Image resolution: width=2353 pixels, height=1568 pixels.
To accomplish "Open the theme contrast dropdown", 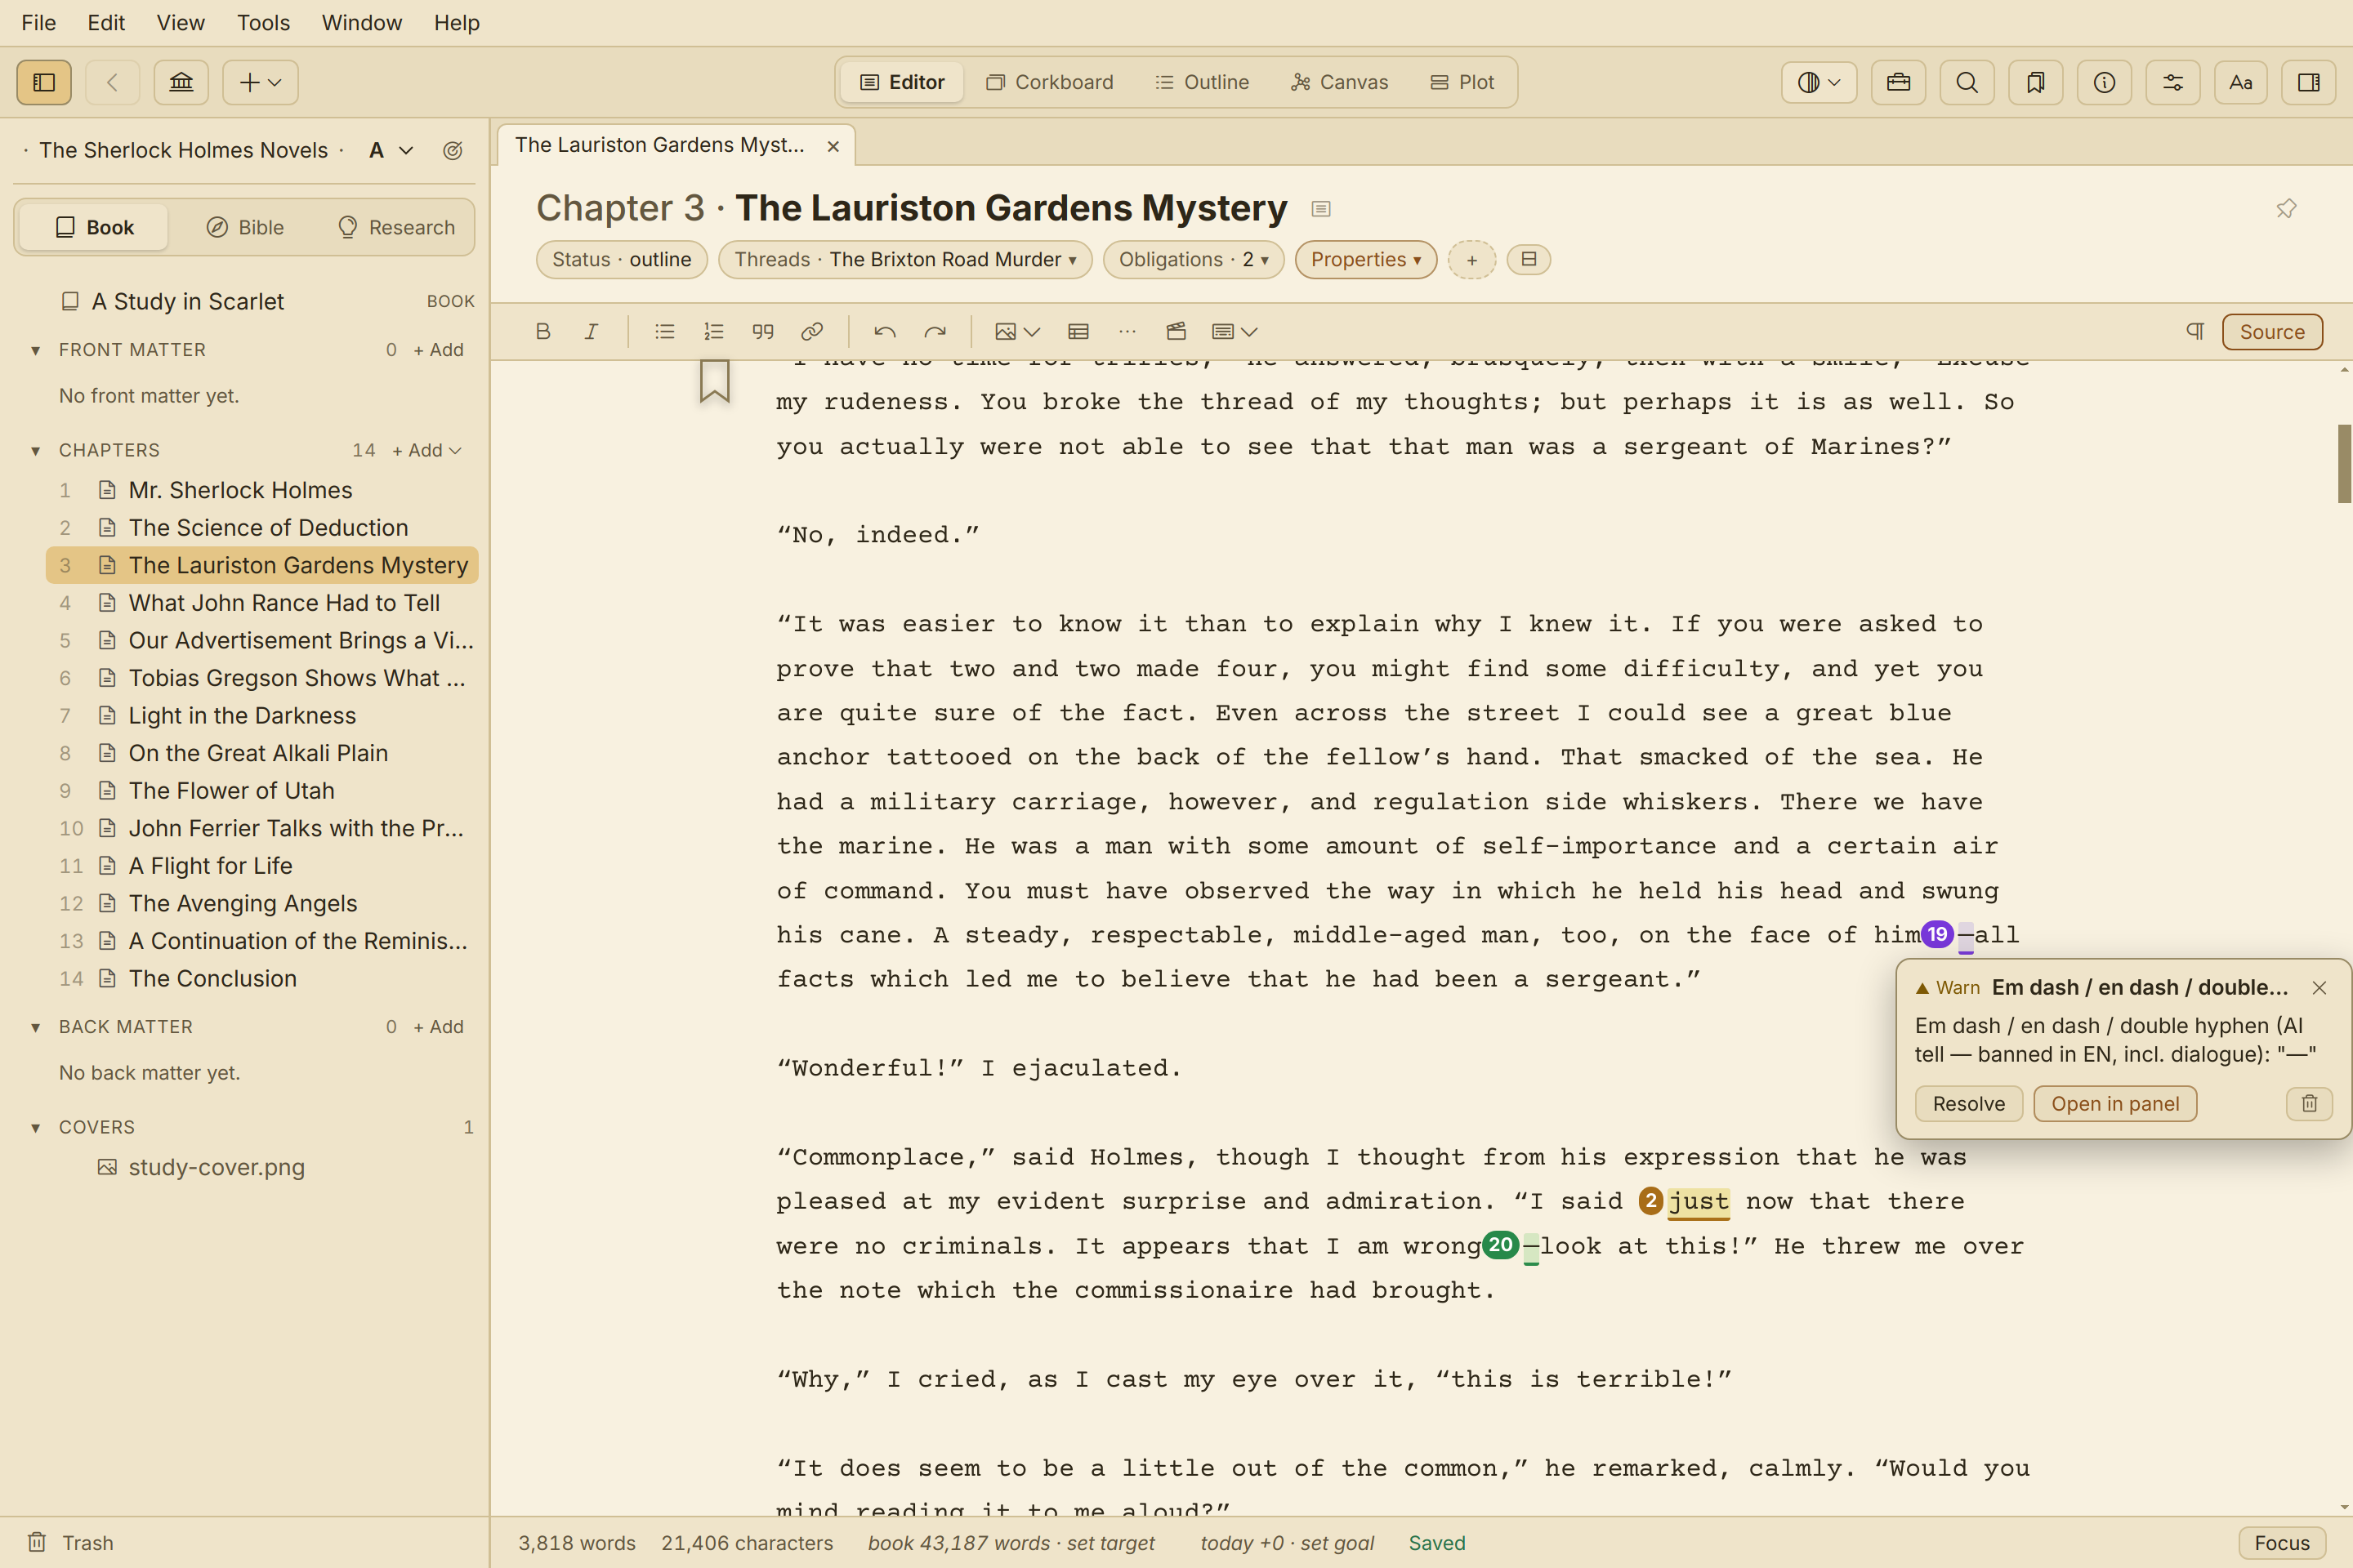I will tap(1819, 82).
